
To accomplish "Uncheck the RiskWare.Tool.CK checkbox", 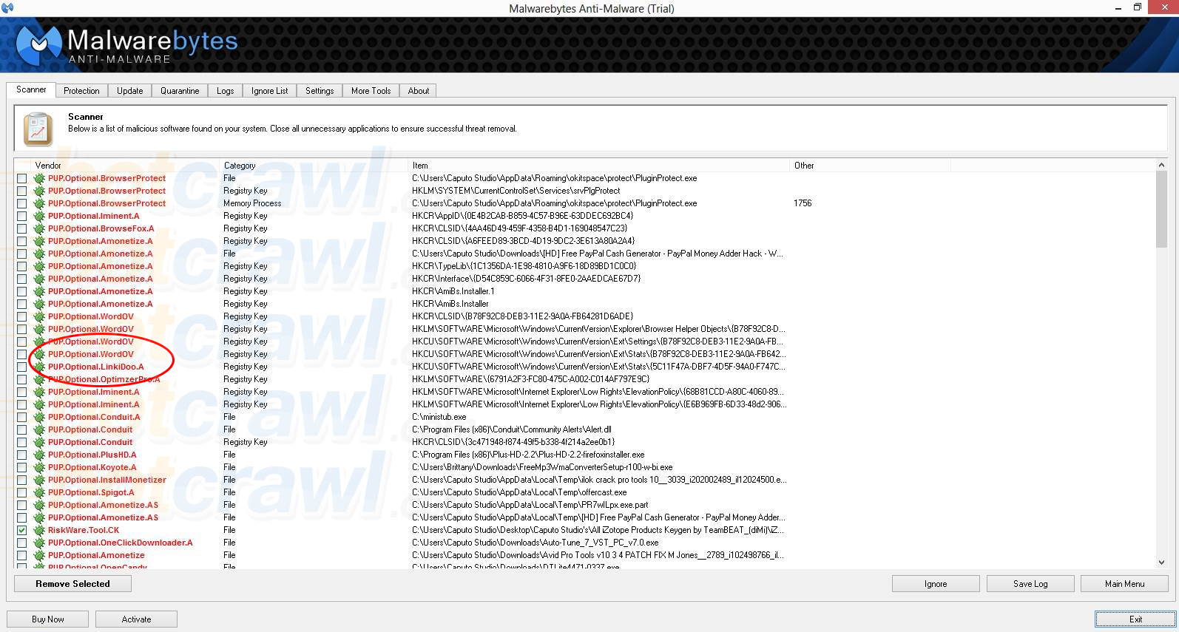I will point(21,530).
